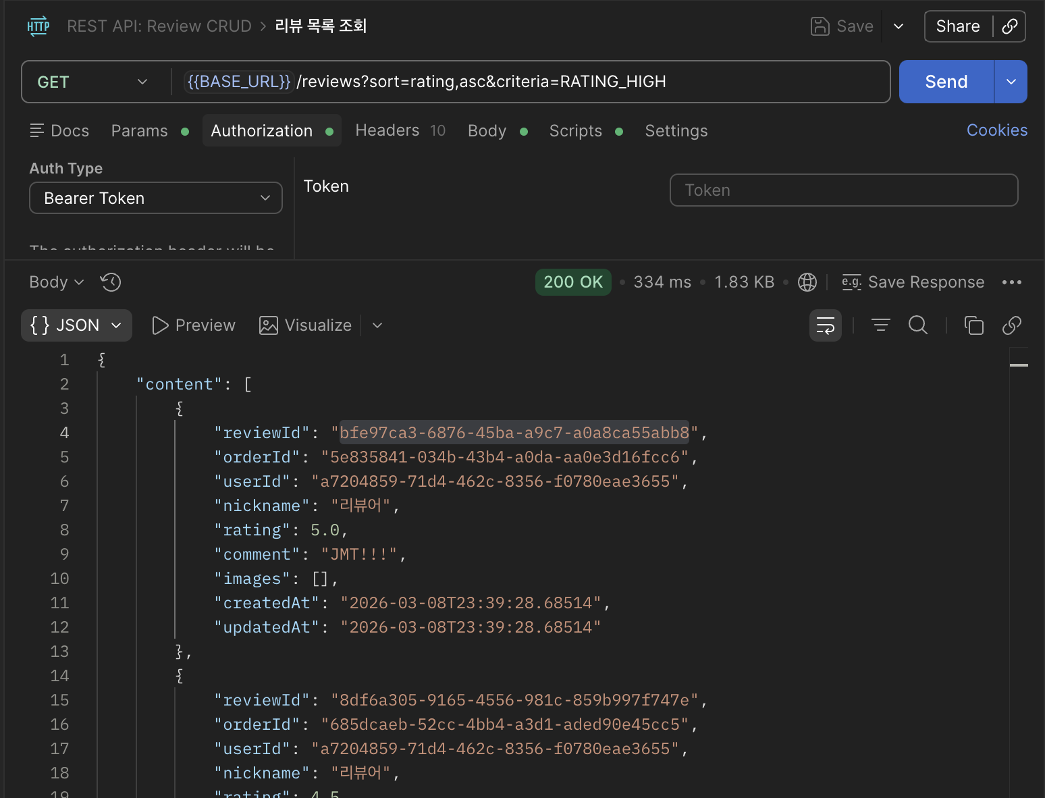The image size is (1045, 798).
Task: Open the GET method dropdown
Action: coord(93,82)
